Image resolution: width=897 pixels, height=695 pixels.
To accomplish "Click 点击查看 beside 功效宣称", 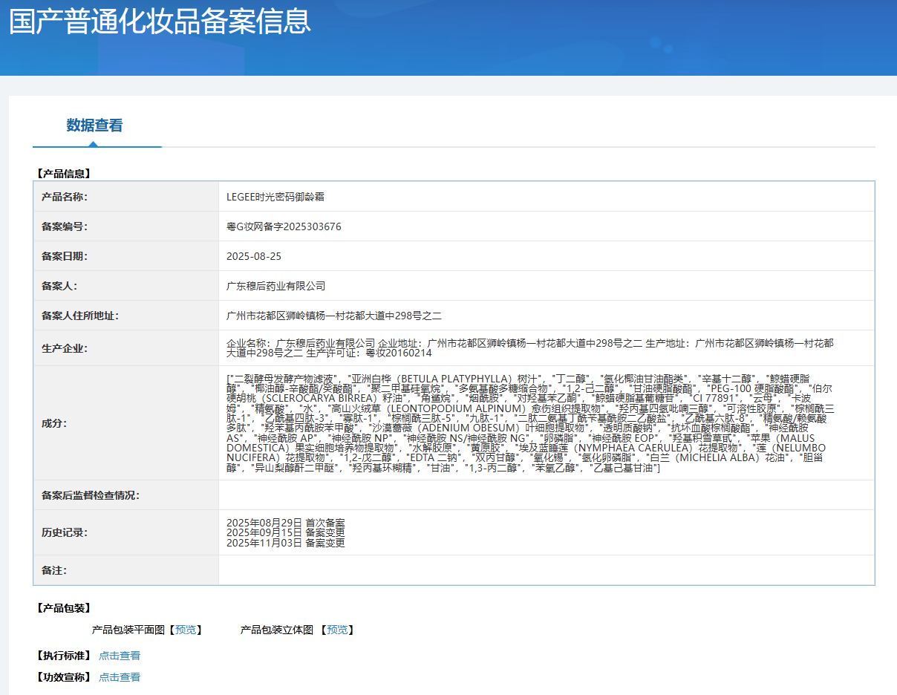I will [120, 677].
